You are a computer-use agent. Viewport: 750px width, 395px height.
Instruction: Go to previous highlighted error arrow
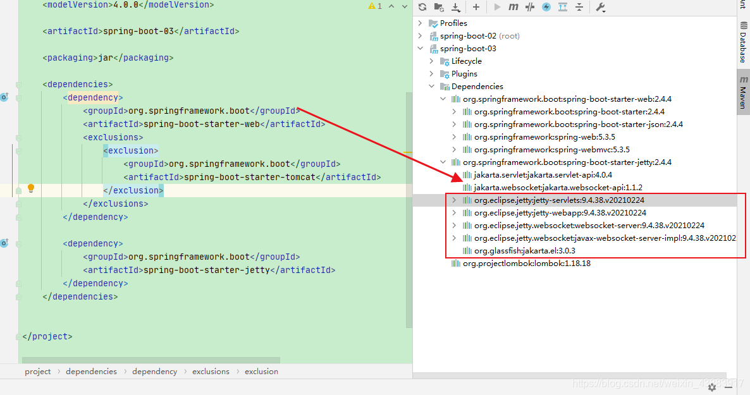(x=391, y=6)
